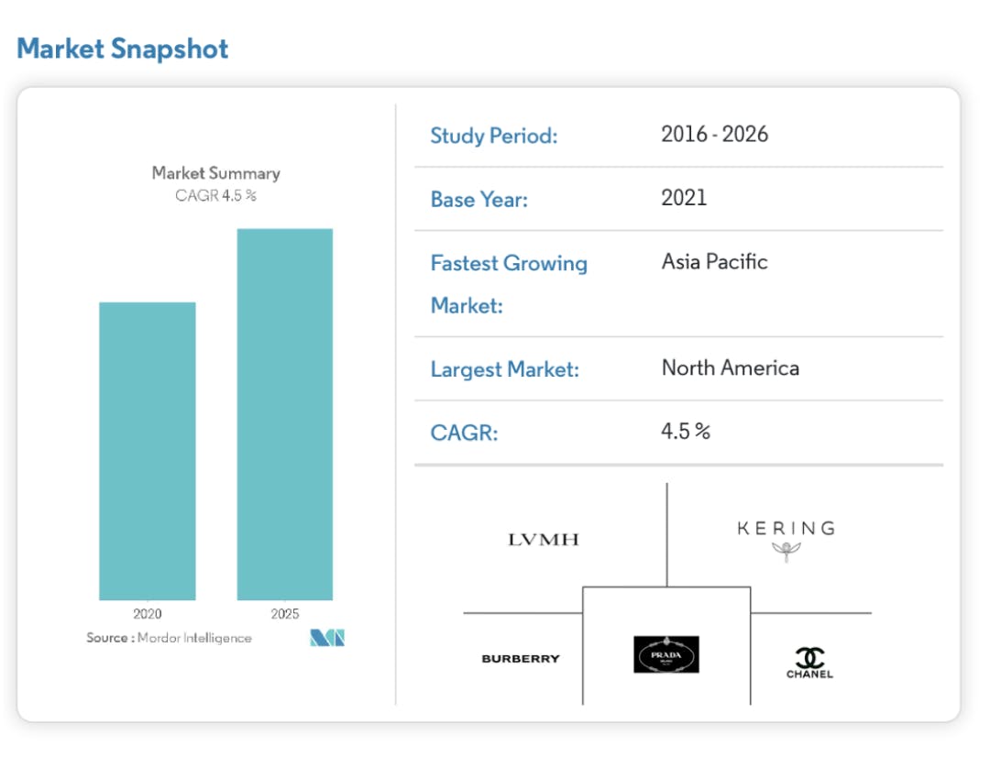This screenshot has height=768, width=990.
Task: Click the 2020 axis label
Action: [x=148, y=614]
